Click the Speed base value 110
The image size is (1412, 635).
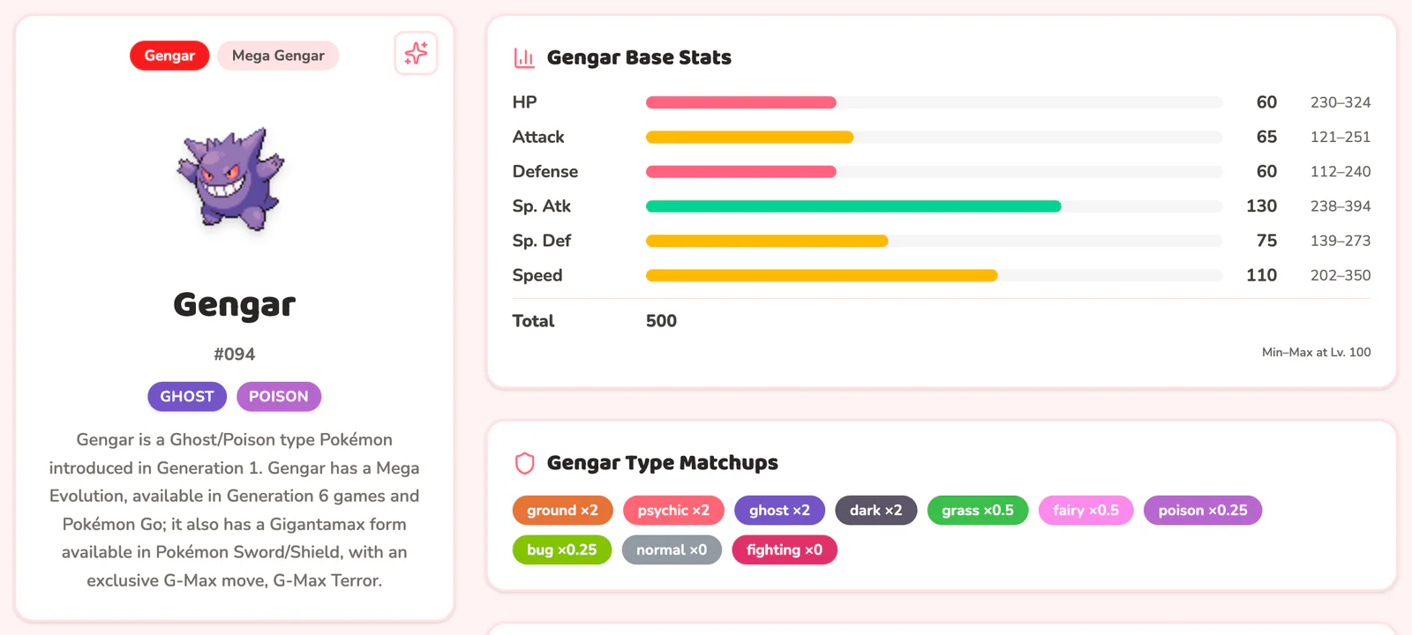coord(1261,275)
